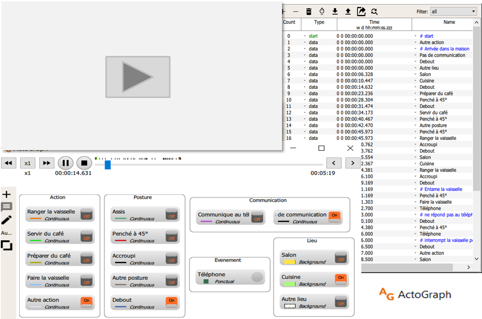
Task: Select time cell 0 0 00:00:06.328
Action: coord(355,74)
